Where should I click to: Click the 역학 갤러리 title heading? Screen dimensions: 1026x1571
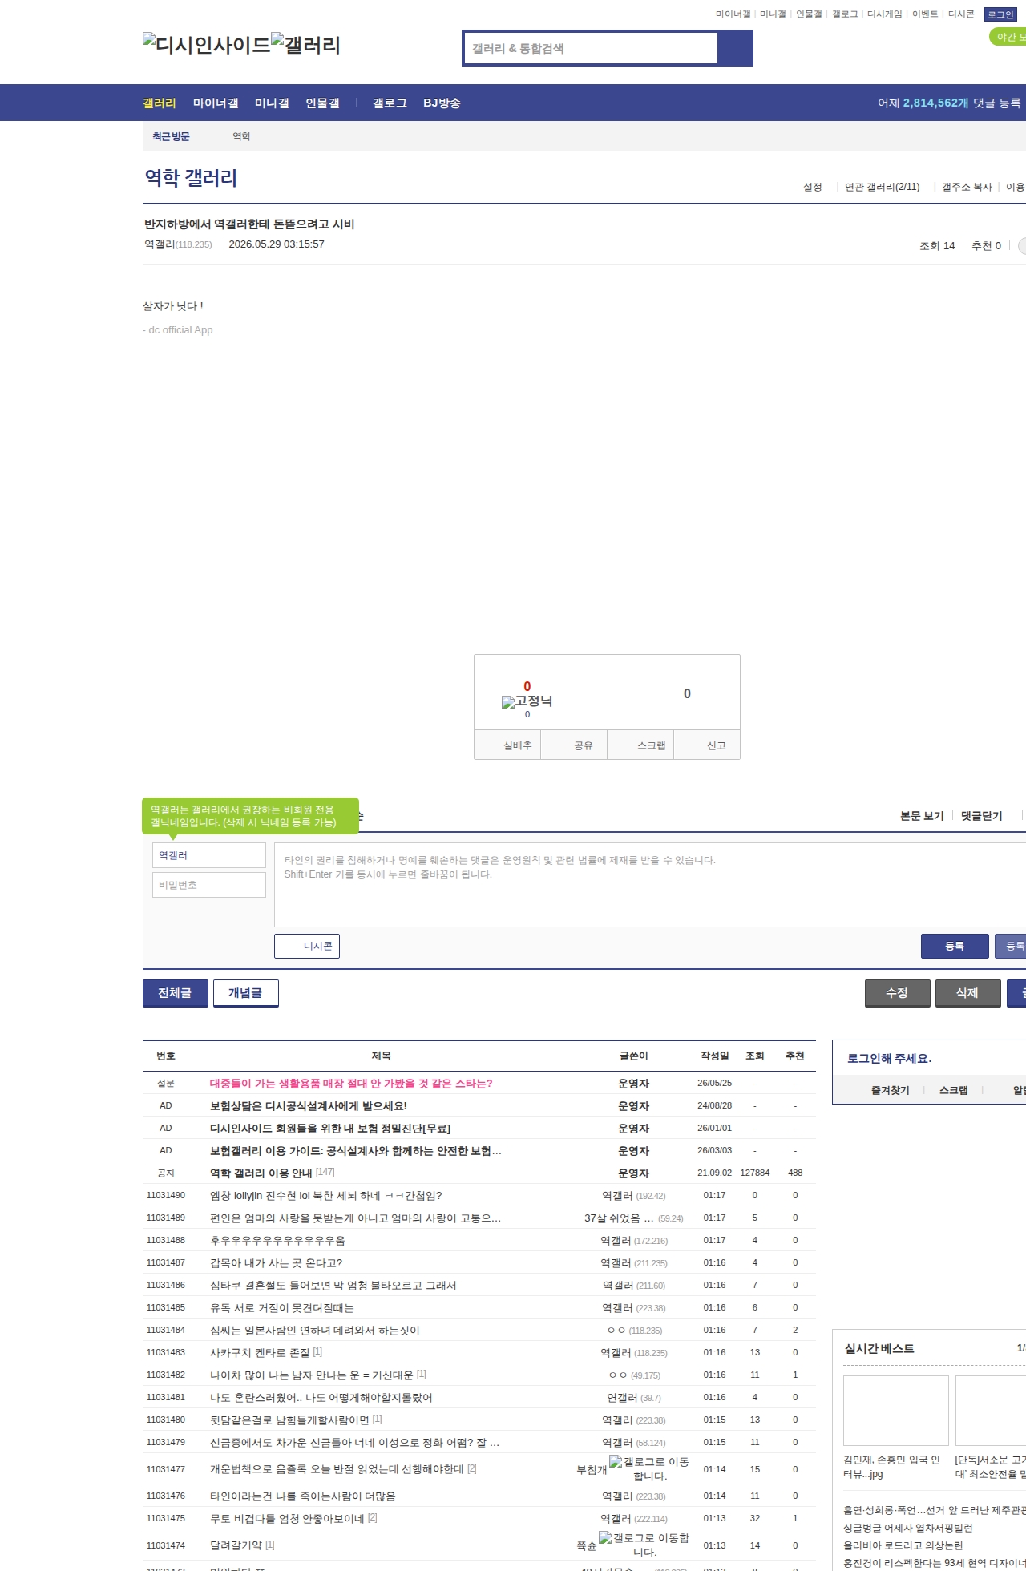tap(191, 177)
